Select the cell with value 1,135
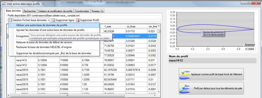The width and height of the screenshot is (262, 98). pyautogui.click(x=92, y=89)
